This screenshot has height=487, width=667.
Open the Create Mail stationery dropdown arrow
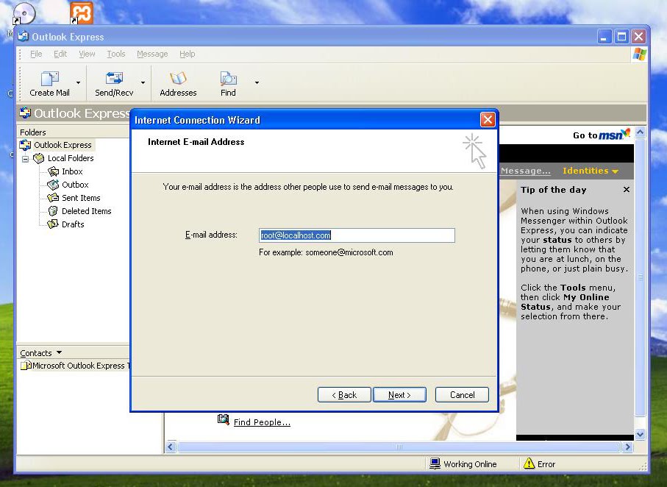click(78, 82)
